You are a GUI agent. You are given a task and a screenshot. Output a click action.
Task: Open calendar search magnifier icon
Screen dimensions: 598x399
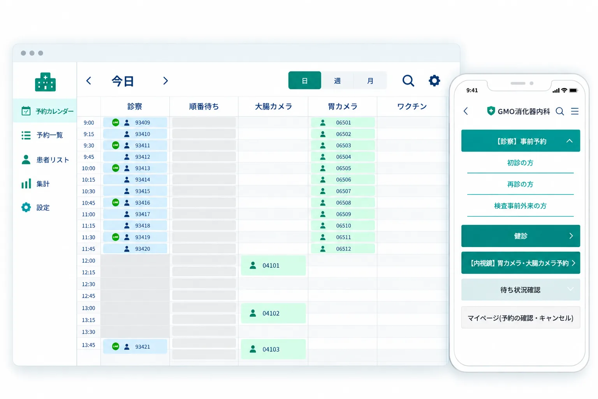[408, 81]
